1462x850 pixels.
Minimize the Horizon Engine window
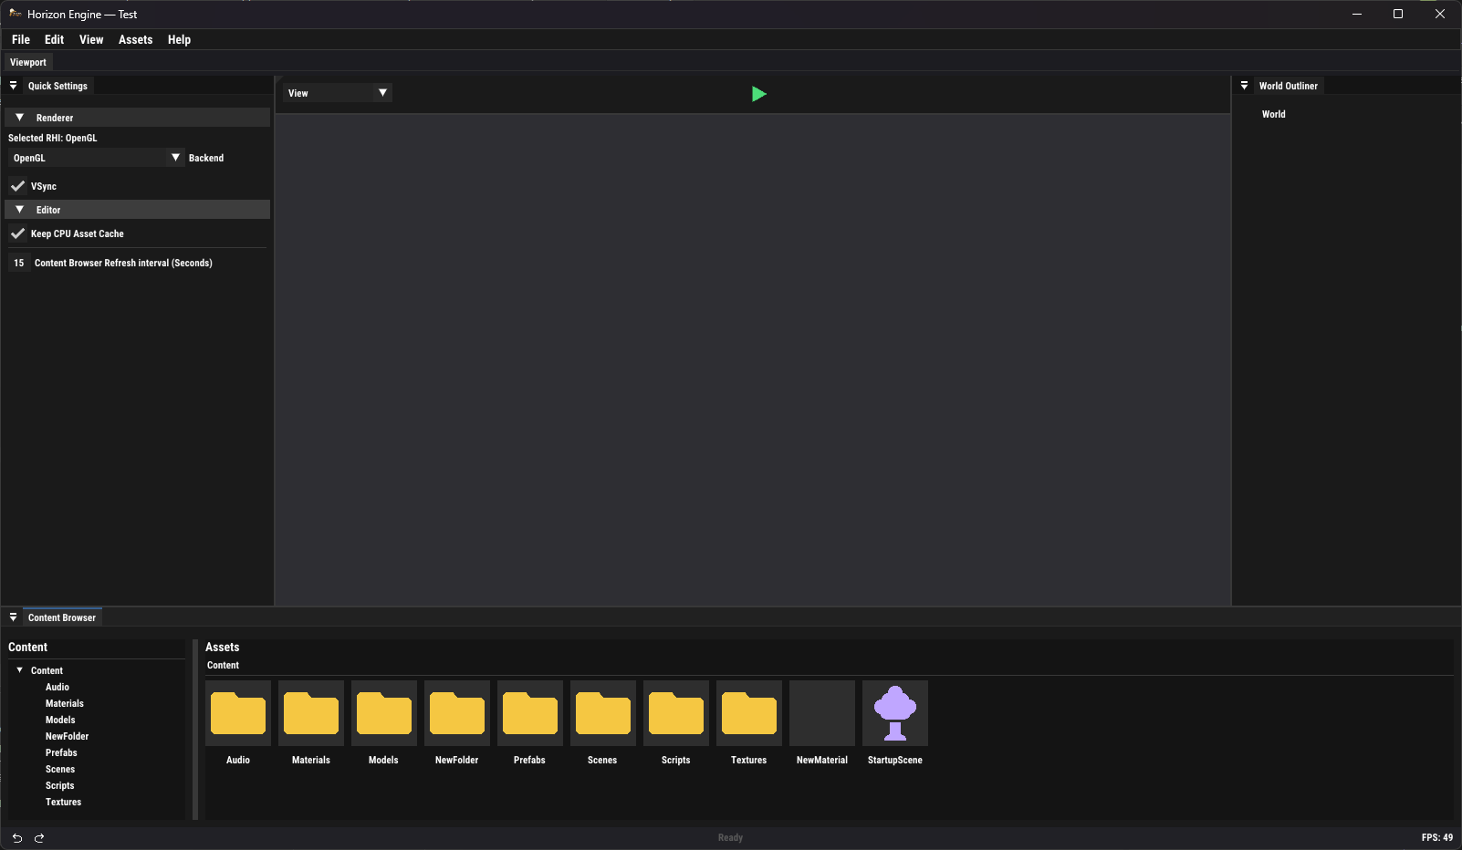click(1357, 14)
